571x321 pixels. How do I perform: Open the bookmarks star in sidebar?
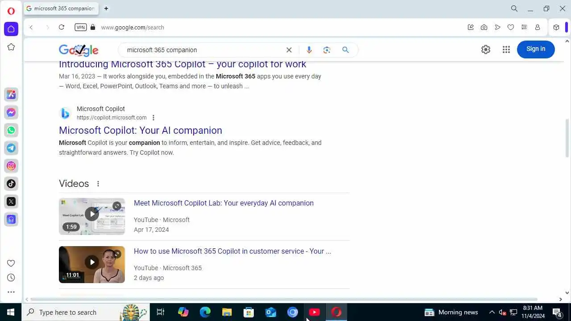click(11, 47)
